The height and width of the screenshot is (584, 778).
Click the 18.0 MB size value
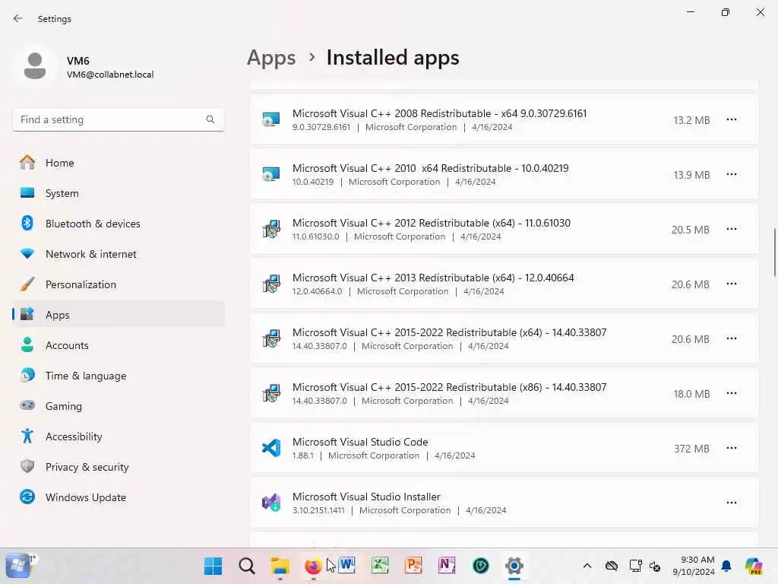tap(691, 394)
